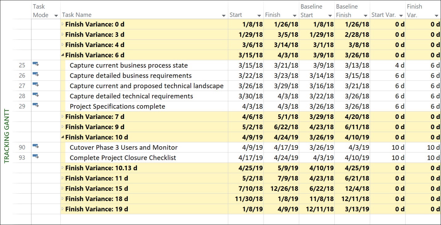
Task: Expand the Finish Variance: 10.13 d group
Action: pos(63,168)
